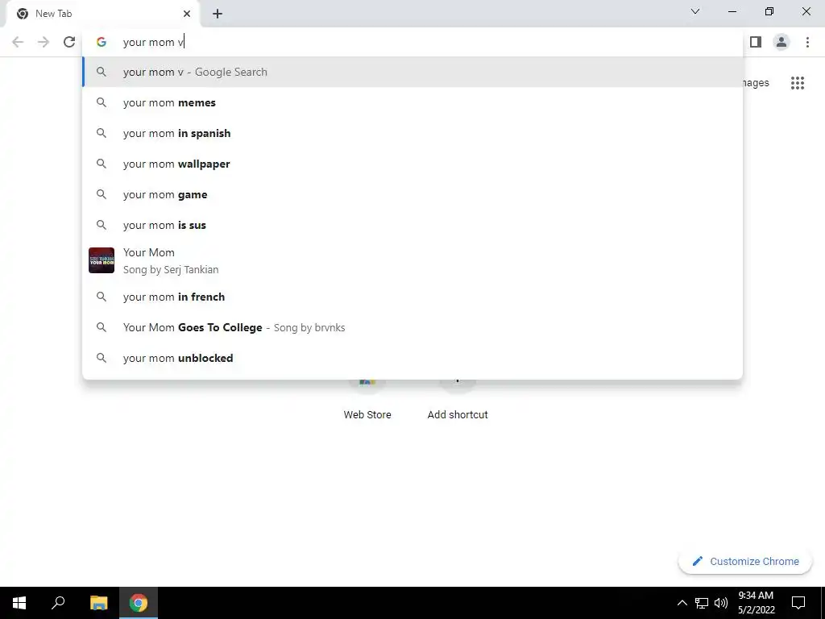This screenshot has width=825, height=619.
Task: Open the profile avatar icon
Action: (781, 42)
